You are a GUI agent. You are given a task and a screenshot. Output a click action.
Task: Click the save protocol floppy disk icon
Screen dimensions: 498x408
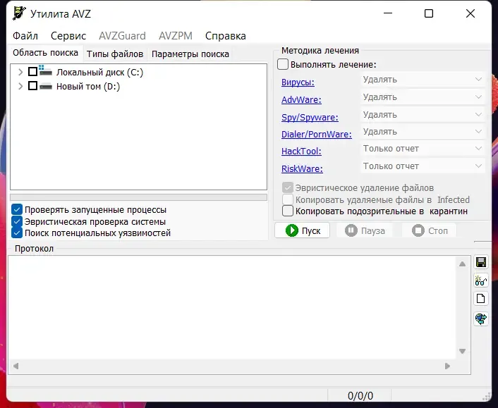click(x=481, y=262)
